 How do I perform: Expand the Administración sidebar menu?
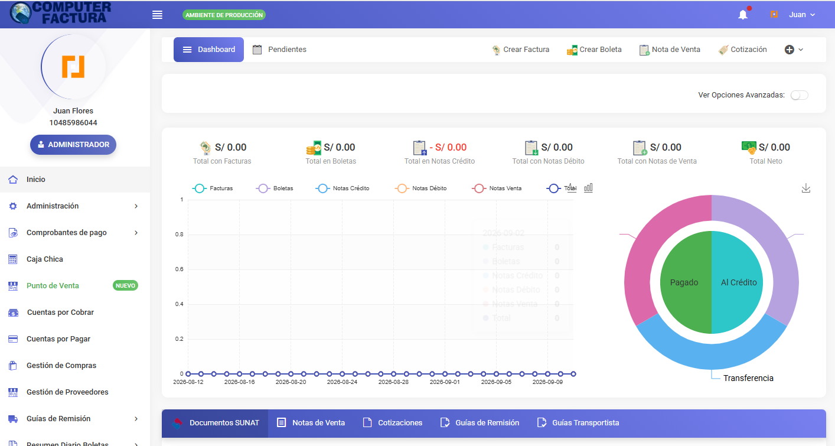(75, 206)
